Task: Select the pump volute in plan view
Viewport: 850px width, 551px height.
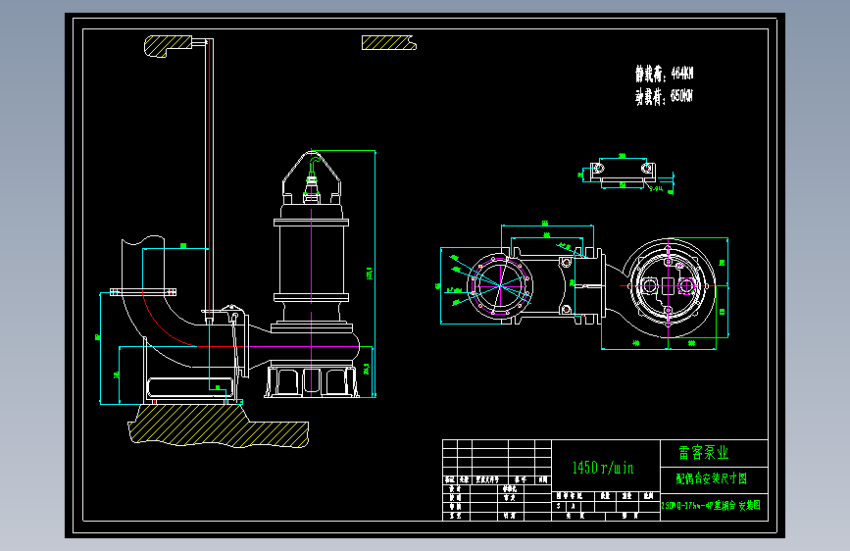Action: pyautogui.click(x=669, y=286)
